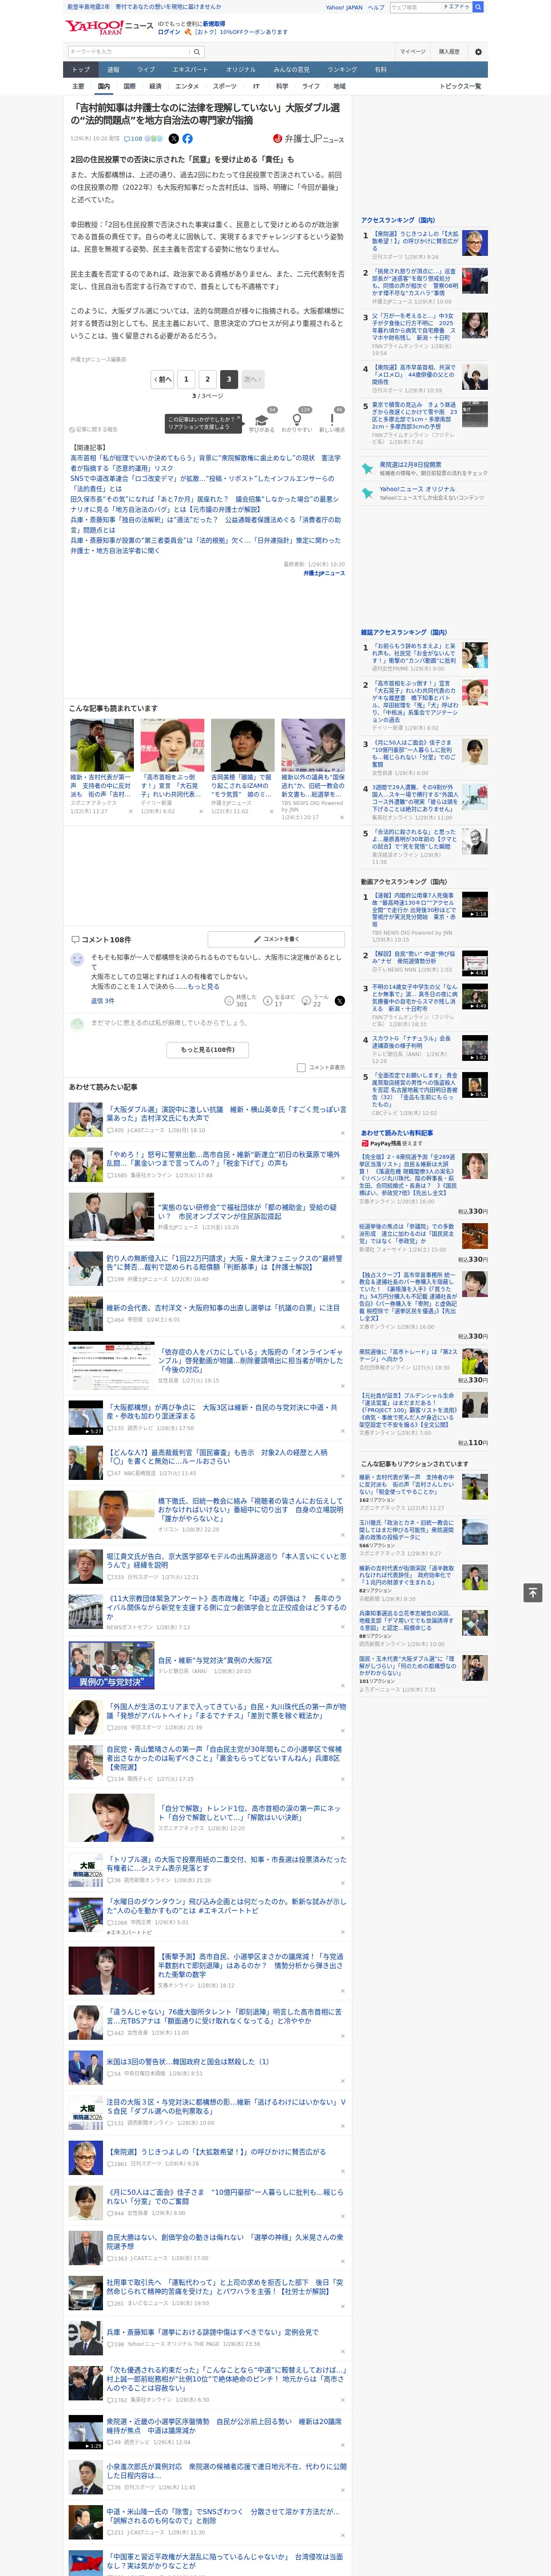Open the ヘルプ link at top
Screen dimensions: 551x2576
[376, 7]
